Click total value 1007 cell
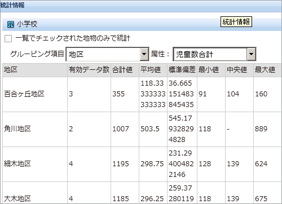This screenshot has height=204, width=282. (x=125, y=129)
